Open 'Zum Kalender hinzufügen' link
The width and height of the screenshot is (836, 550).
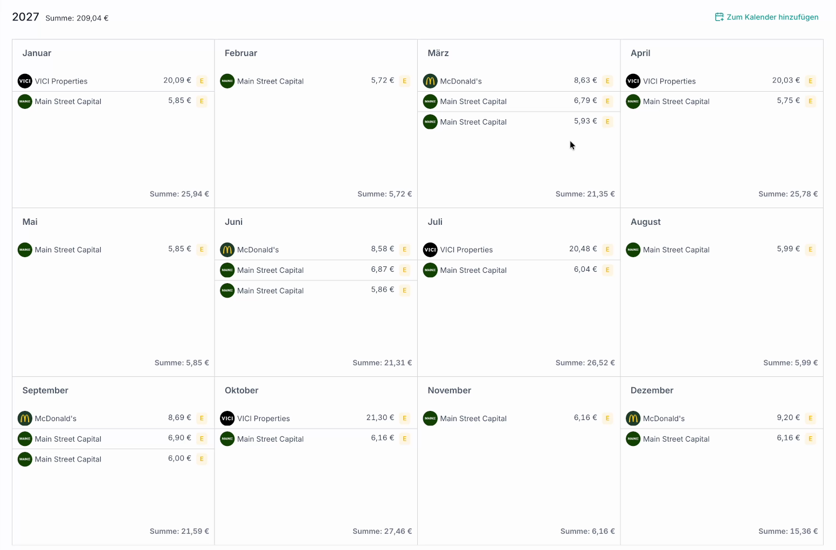coord(766,17)
